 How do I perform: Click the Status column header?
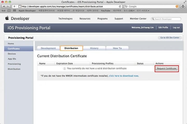pos(140,64)
